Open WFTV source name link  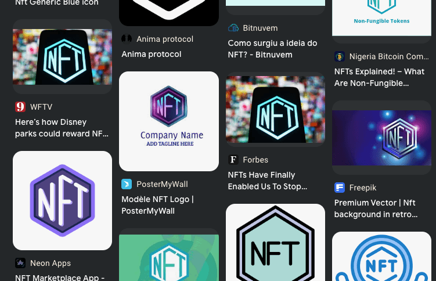(x=41, y=107)
